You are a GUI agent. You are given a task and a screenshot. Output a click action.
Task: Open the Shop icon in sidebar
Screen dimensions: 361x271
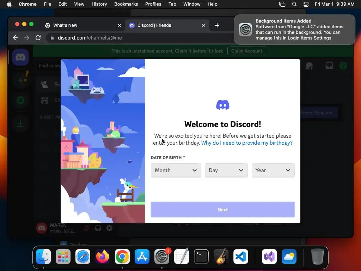(44, 100)
